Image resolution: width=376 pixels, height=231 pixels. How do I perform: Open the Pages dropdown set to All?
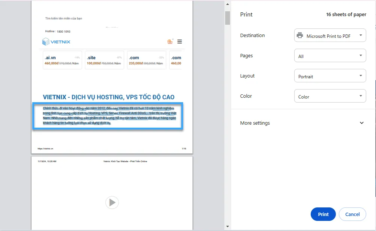tap(330, 55)
